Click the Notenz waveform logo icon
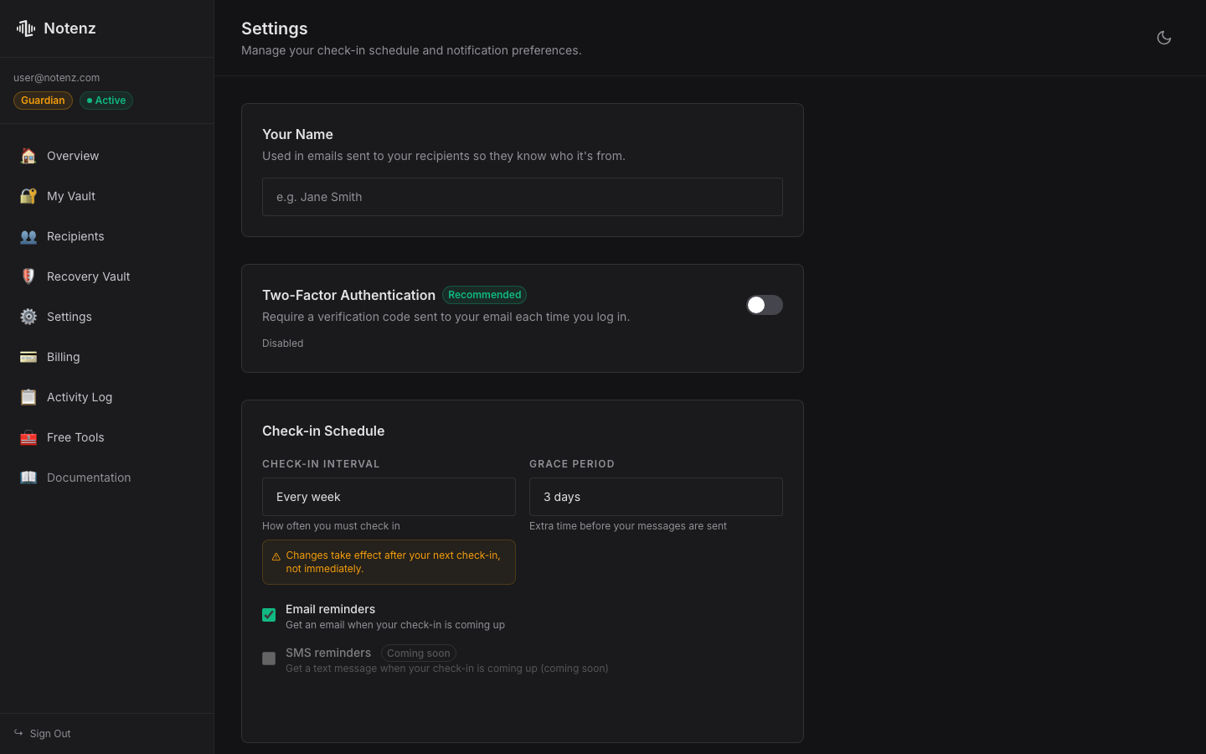This screenshot has width=1206, height=754. 26,28
